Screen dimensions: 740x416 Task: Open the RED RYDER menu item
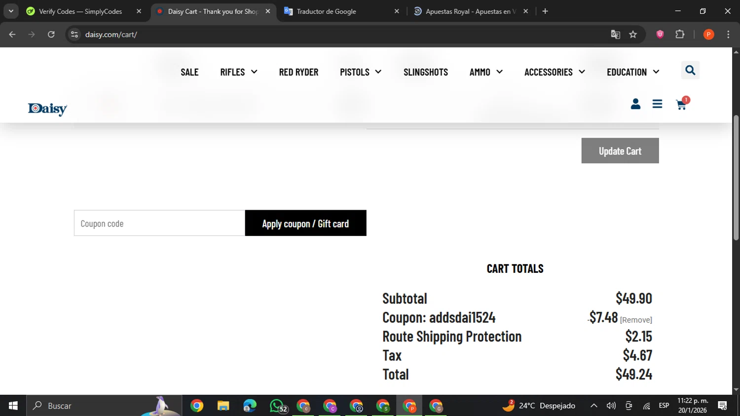(x=298, y=72)
